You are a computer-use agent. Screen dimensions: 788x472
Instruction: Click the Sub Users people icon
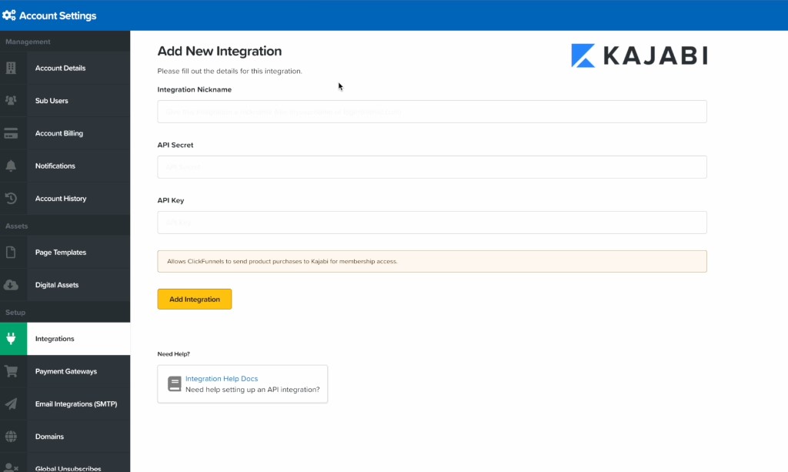point(11,101)
